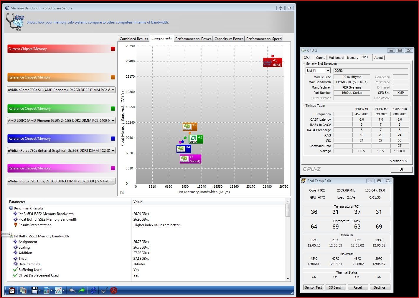Click the red cancel X icon
Screen dimensions: 419x298
(x=114, y=290)
